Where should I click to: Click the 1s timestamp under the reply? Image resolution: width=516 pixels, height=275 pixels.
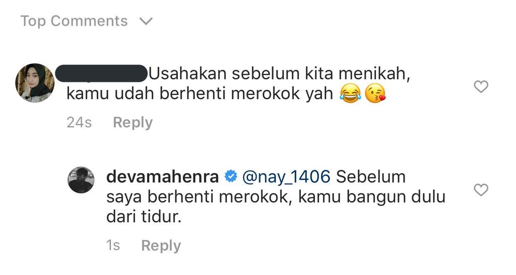(x=113, y=245)
